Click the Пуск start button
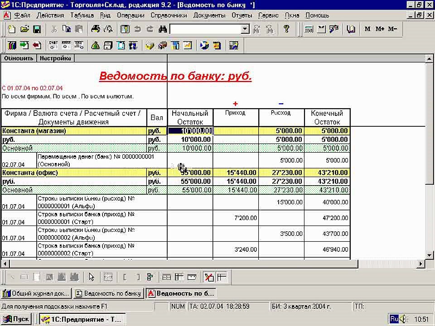 click(x=15, y=319)
